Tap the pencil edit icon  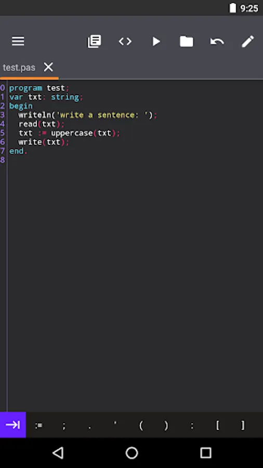click(248, 41)
